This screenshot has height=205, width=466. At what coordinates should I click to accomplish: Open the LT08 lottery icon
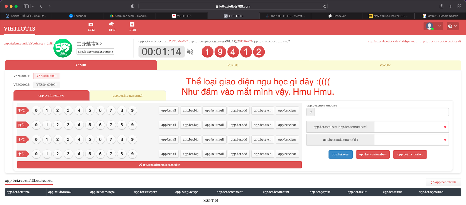coord(132,26)
